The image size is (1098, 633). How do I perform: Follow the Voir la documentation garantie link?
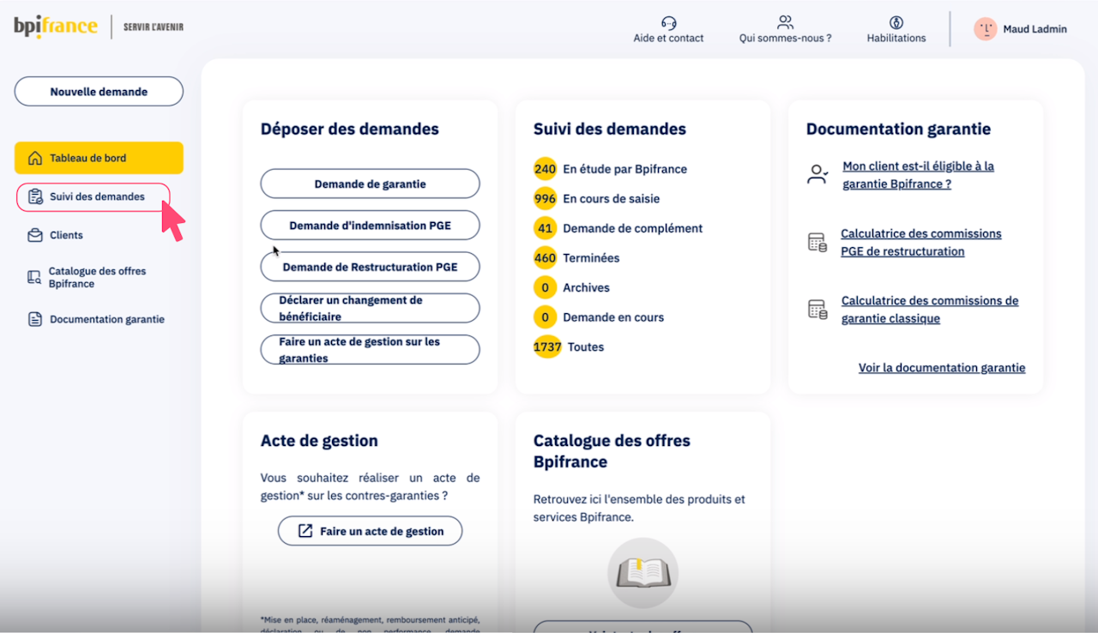[x=942, y=368]
